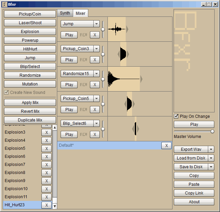Click the Pickup_Coin5 waveform clip

click(x=129, y=104)
